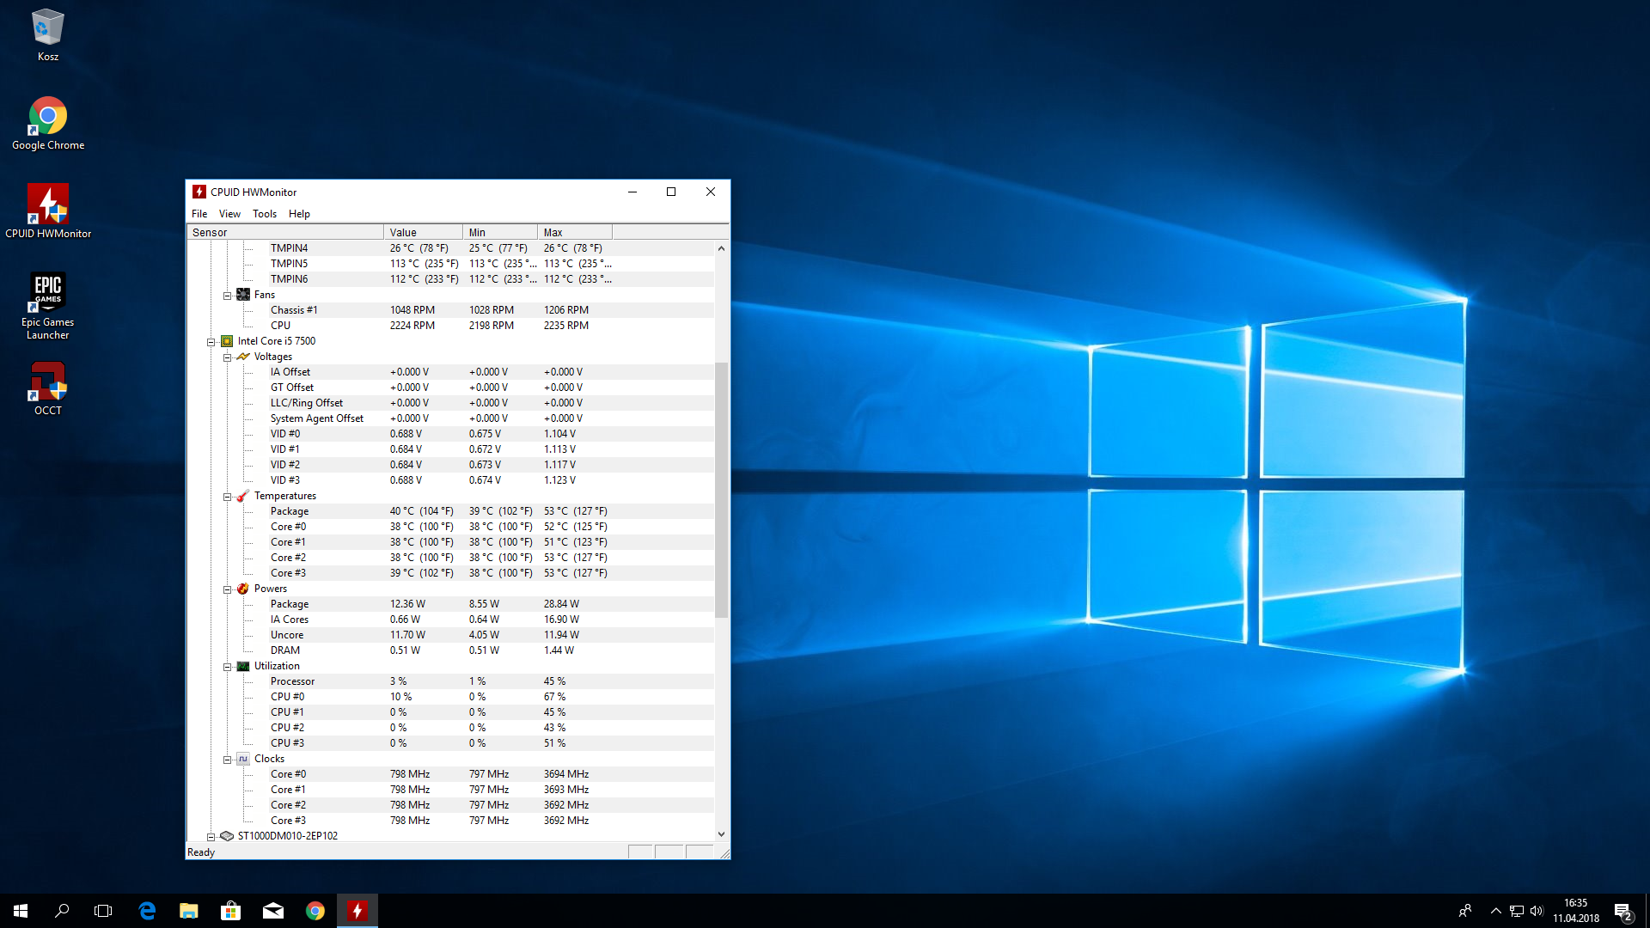Click the Temperatures thermometer icon
Viewport: 1650px width, 928px height.
(243, 496)
